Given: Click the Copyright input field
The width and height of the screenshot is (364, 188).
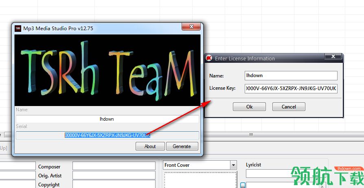Looking at the screenshot, I should [x=114, y=184].
